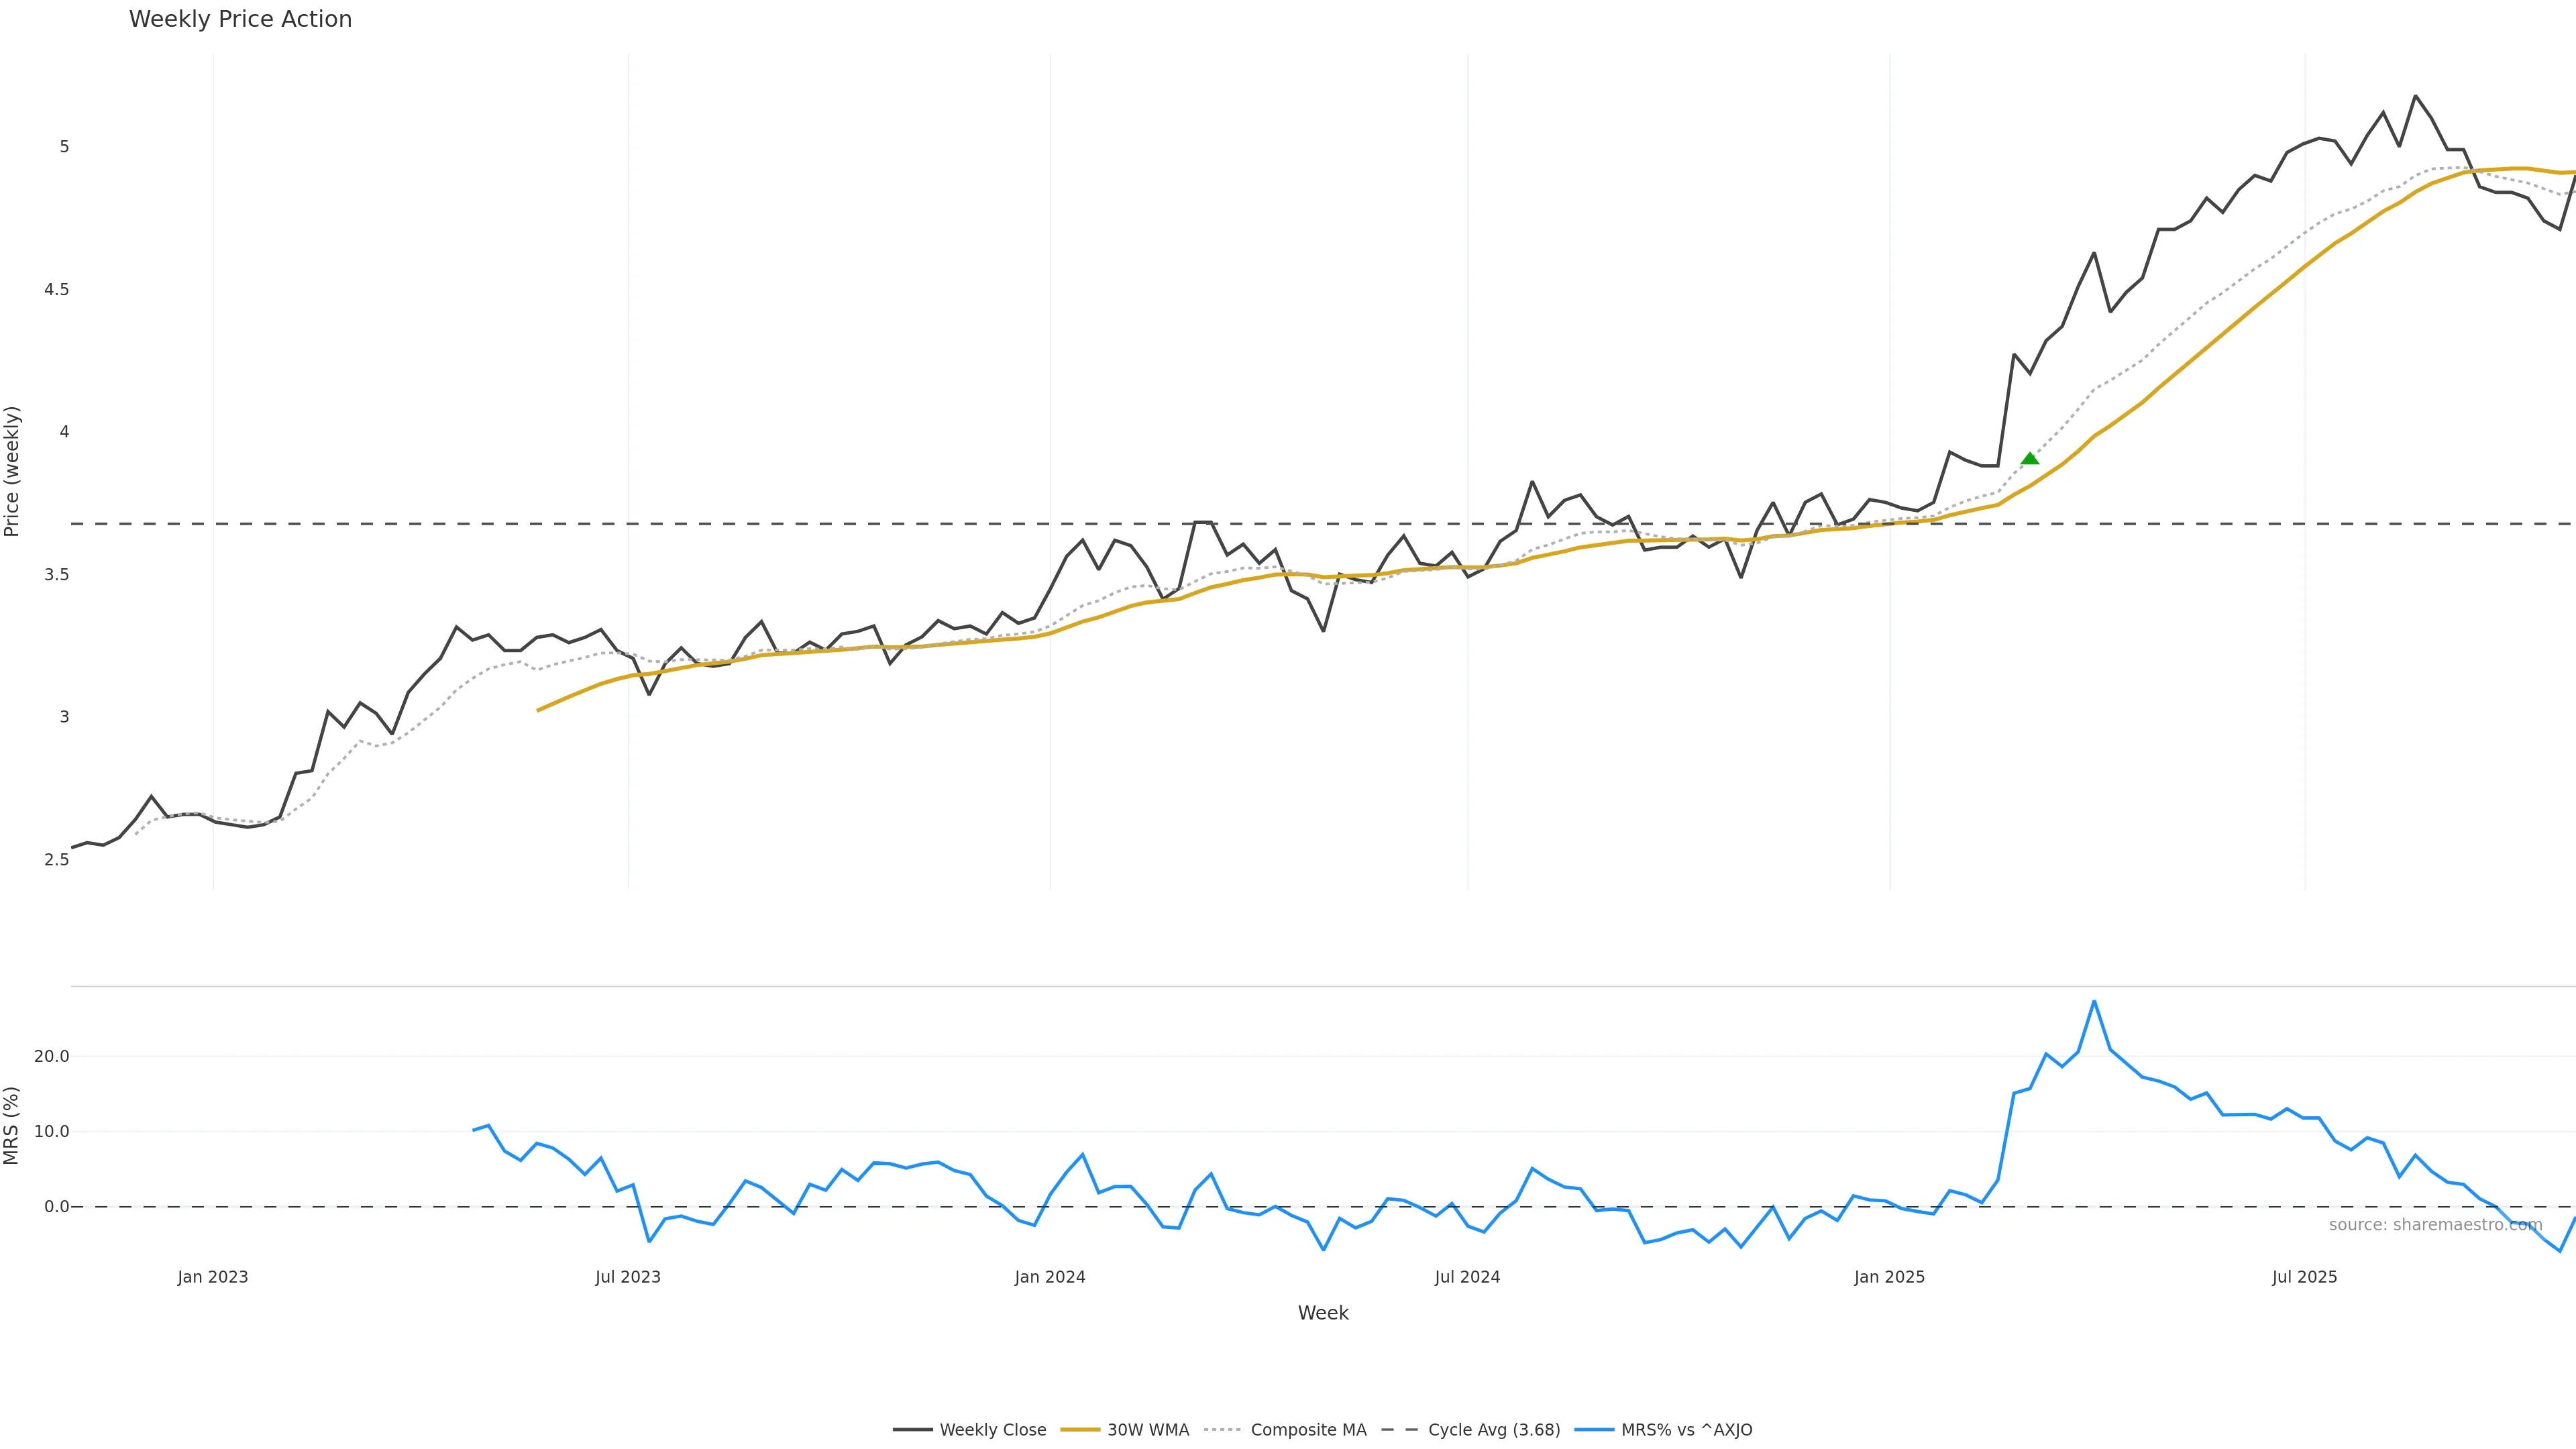Click the dotted Composite MA legend swatch
The height and width of the screenshot is (1449, 2576).
tap(1223, 1430)
